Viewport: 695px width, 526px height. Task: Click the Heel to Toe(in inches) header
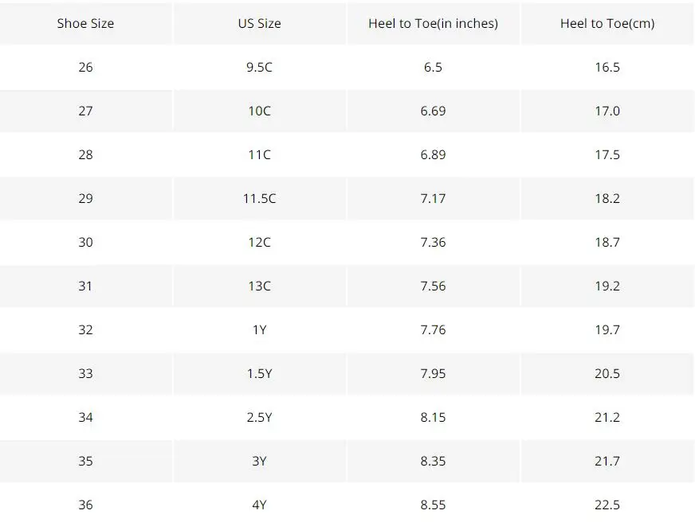(433, 23)
